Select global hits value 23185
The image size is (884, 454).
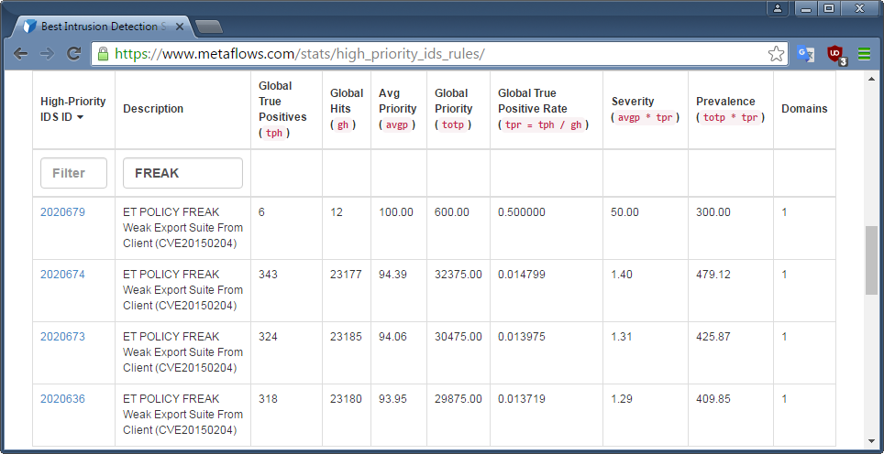click(x=346, y=337)
